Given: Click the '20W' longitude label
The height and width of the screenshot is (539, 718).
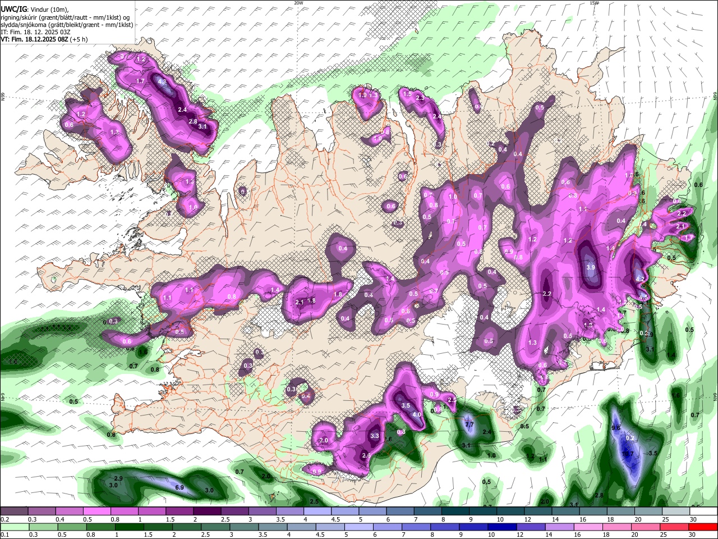Looking at the screenshot, I should click(x=298, y=3).
